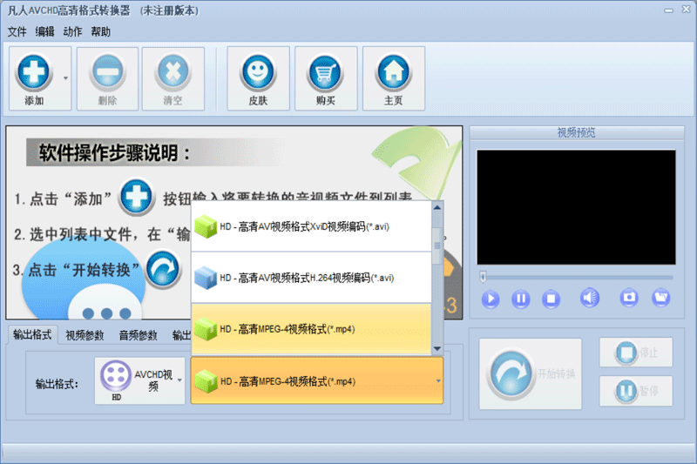Click the 视频预览 panel header
Screen dimensions: 697x464
pyautogui.click(x=577, y=132)
